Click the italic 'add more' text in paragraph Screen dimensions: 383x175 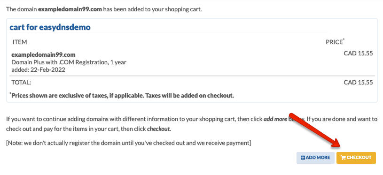point(275,120)
